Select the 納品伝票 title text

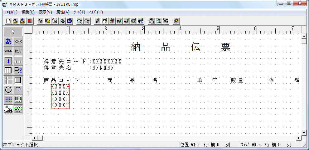point(181,47)
